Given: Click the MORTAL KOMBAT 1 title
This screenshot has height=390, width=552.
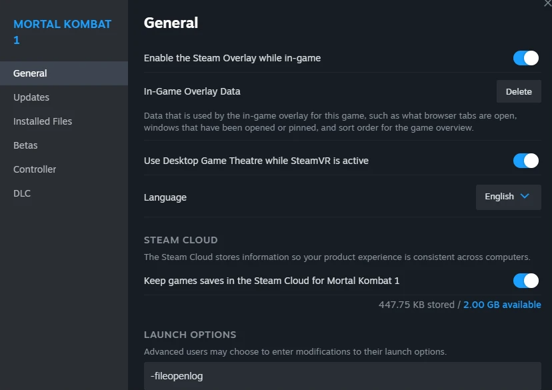Looking at the screenshot, I should (62, 32).
